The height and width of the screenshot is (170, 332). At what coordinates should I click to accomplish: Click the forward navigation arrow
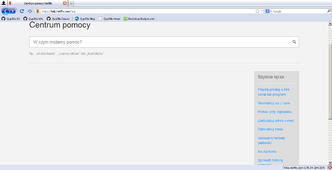pyautogui.click(x=13, y=11)
